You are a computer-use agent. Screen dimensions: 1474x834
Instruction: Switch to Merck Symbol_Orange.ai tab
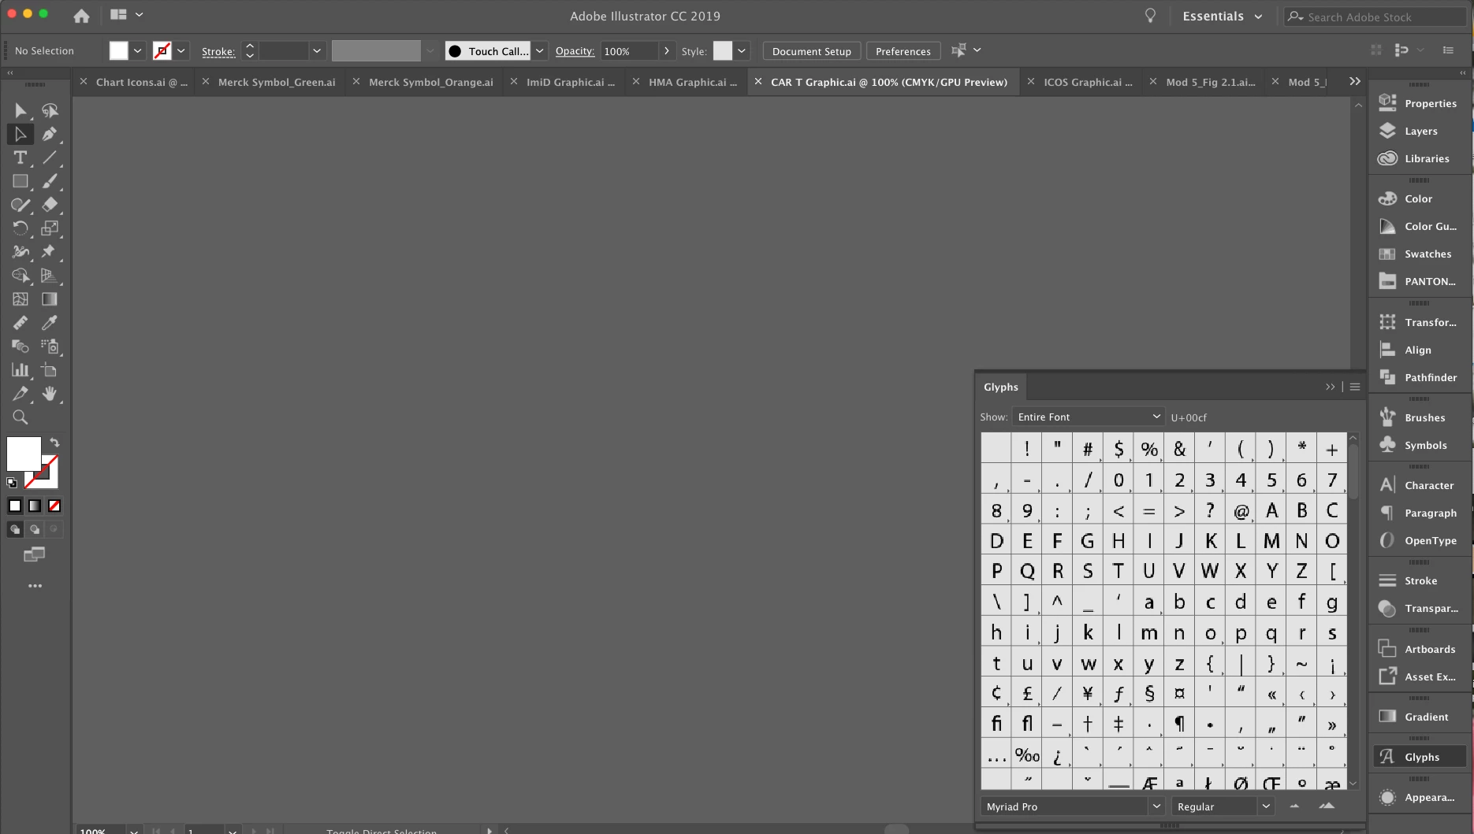(x=431, y=82)
